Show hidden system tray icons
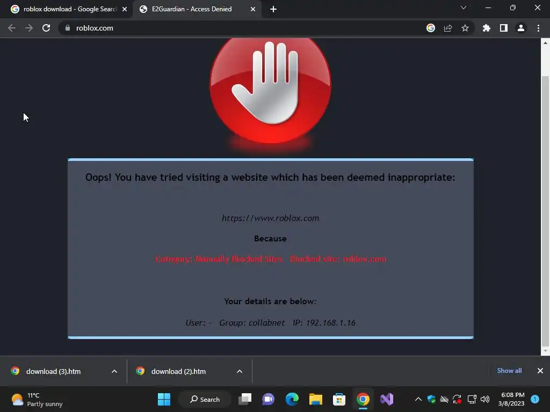This screenshot has height=412, width=550. [418, 399]
